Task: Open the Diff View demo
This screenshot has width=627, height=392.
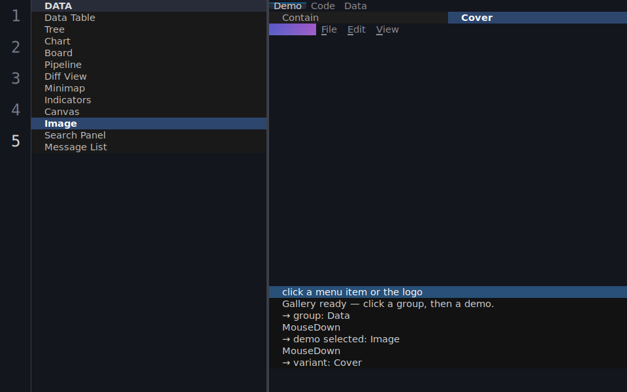Action: click(x=149, y=76)
